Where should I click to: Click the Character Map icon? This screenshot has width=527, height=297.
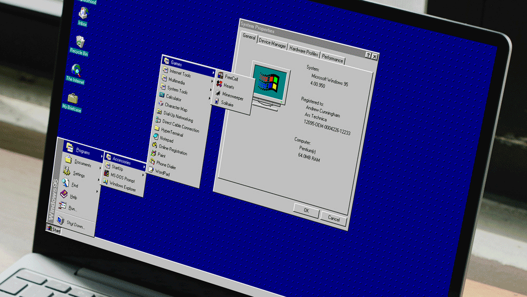click(161, 103)
